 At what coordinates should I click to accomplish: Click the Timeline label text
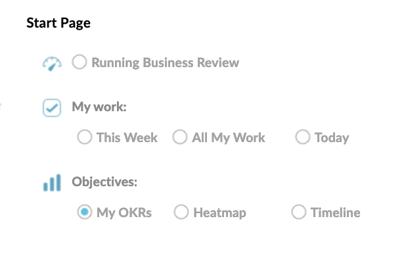click(x=335, y=213)
